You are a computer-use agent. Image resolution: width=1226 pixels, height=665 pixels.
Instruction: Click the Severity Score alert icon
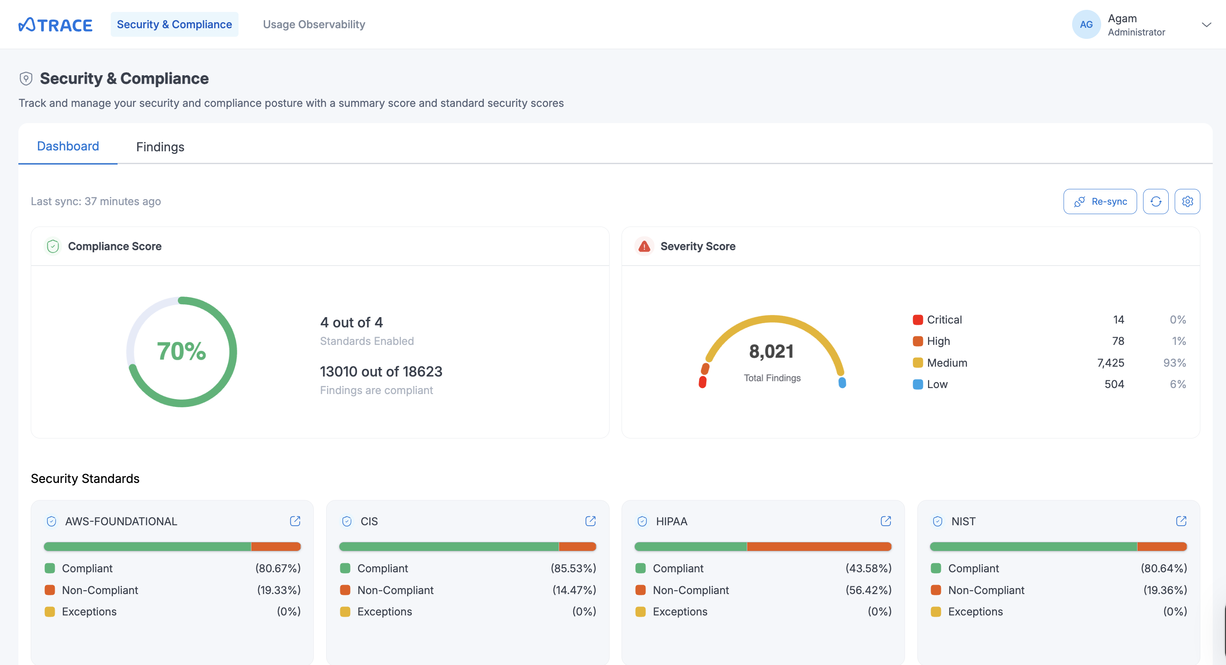coord(644,246)
